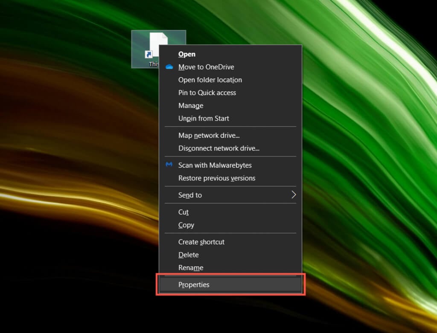This screenshot has height=333, width=437.
Task: Select Cut from the context menu
Action: pos(184,212)
